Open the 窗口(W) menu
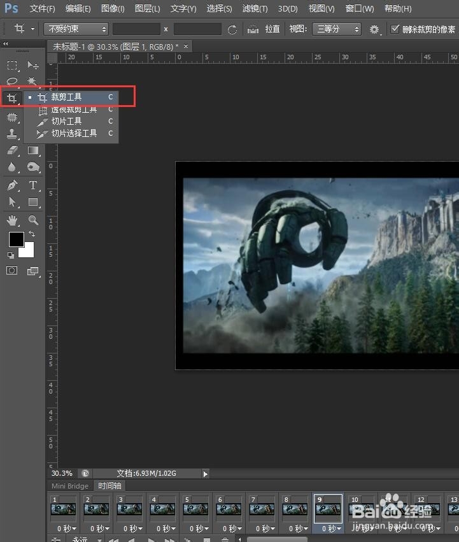The width and height of the screenshot is (459, 542). (360, 9)
